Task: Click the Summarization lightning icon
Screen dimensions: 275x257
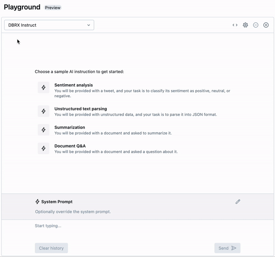Action: click(44, 130)
